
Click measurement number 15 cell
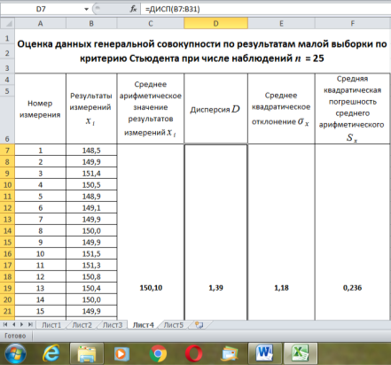point(40,311)
